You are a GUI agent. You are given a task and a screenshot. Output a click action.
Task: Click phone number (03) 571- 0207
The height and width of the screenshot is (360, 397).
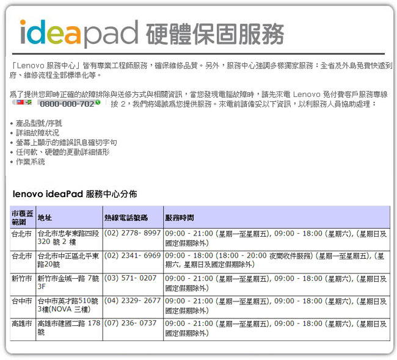[130, 278]
